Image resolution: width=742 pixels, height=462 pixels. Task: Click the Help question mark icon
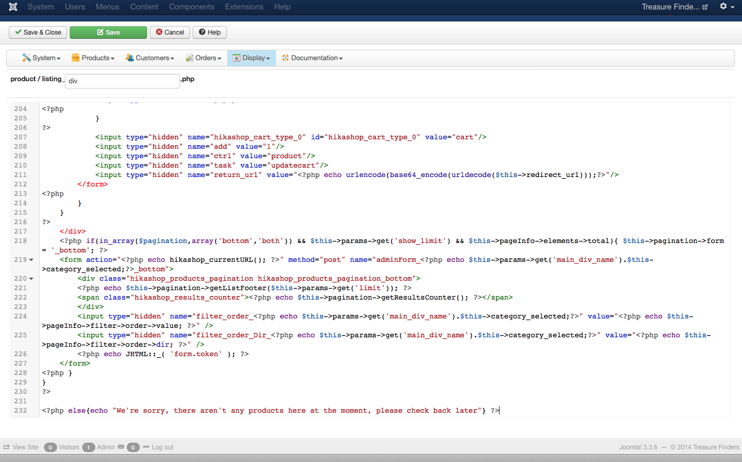202,32
